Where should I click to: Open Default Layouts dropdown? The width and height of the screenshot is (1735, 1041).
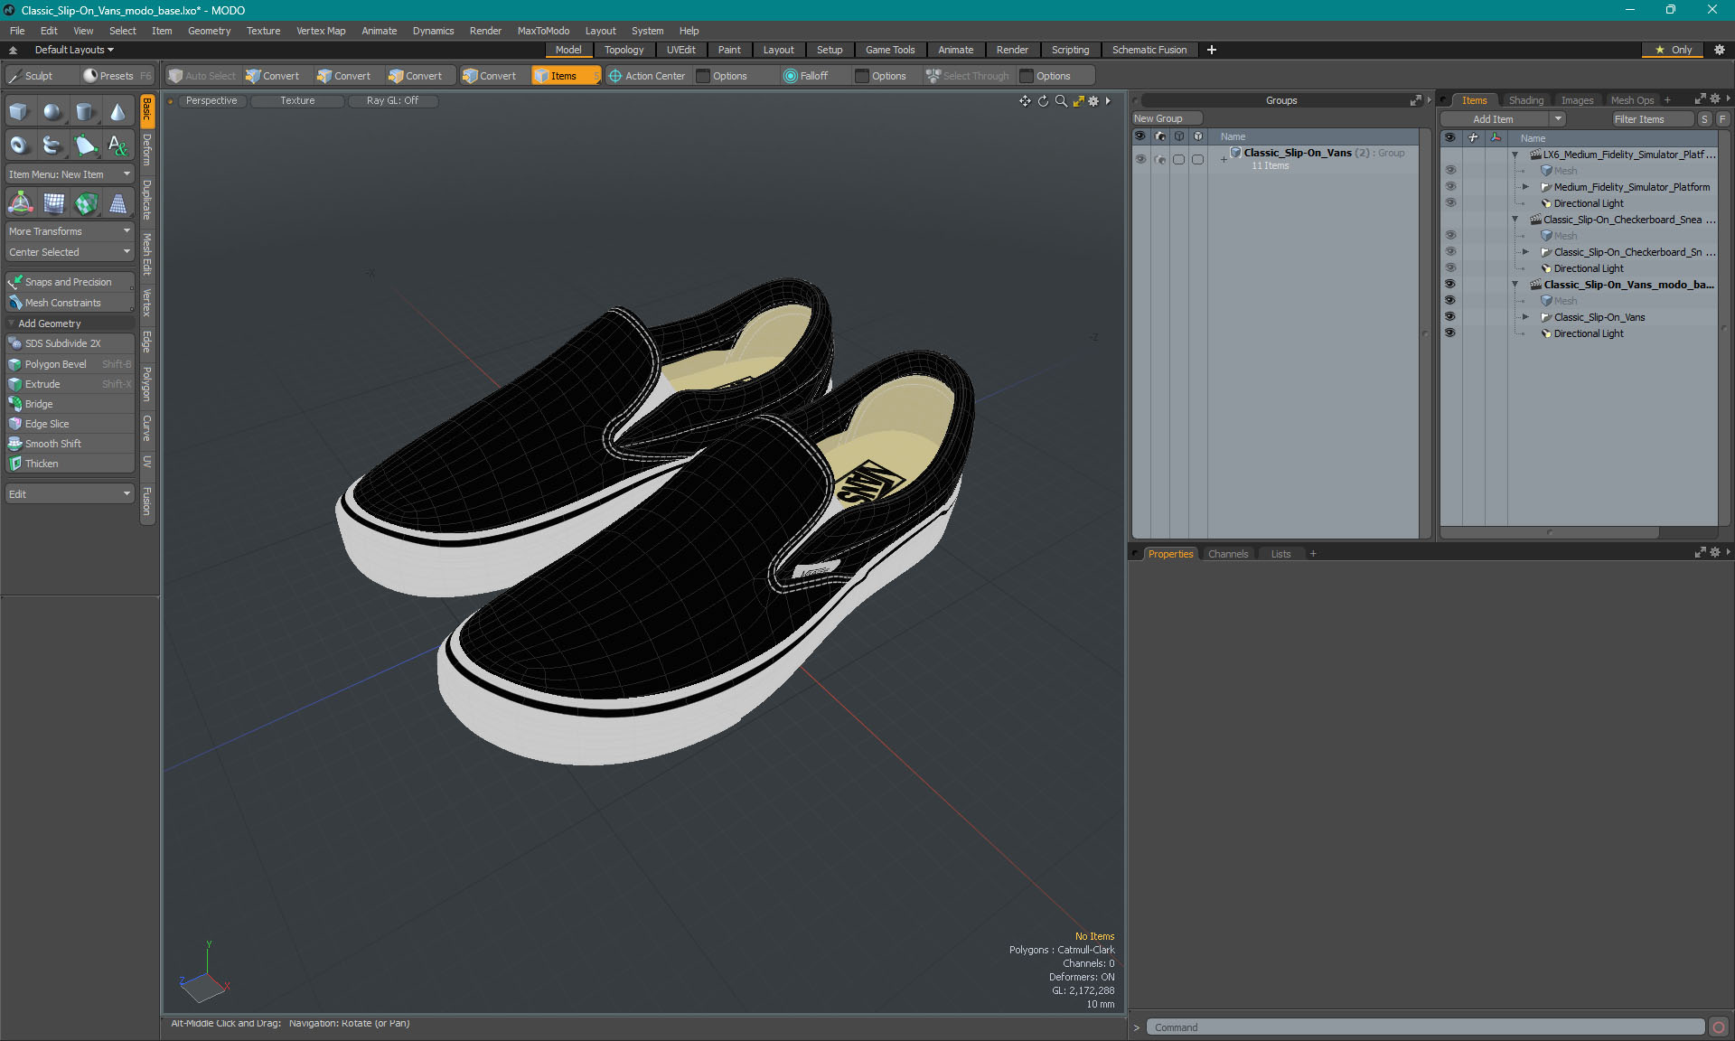[x=74, y=50]
